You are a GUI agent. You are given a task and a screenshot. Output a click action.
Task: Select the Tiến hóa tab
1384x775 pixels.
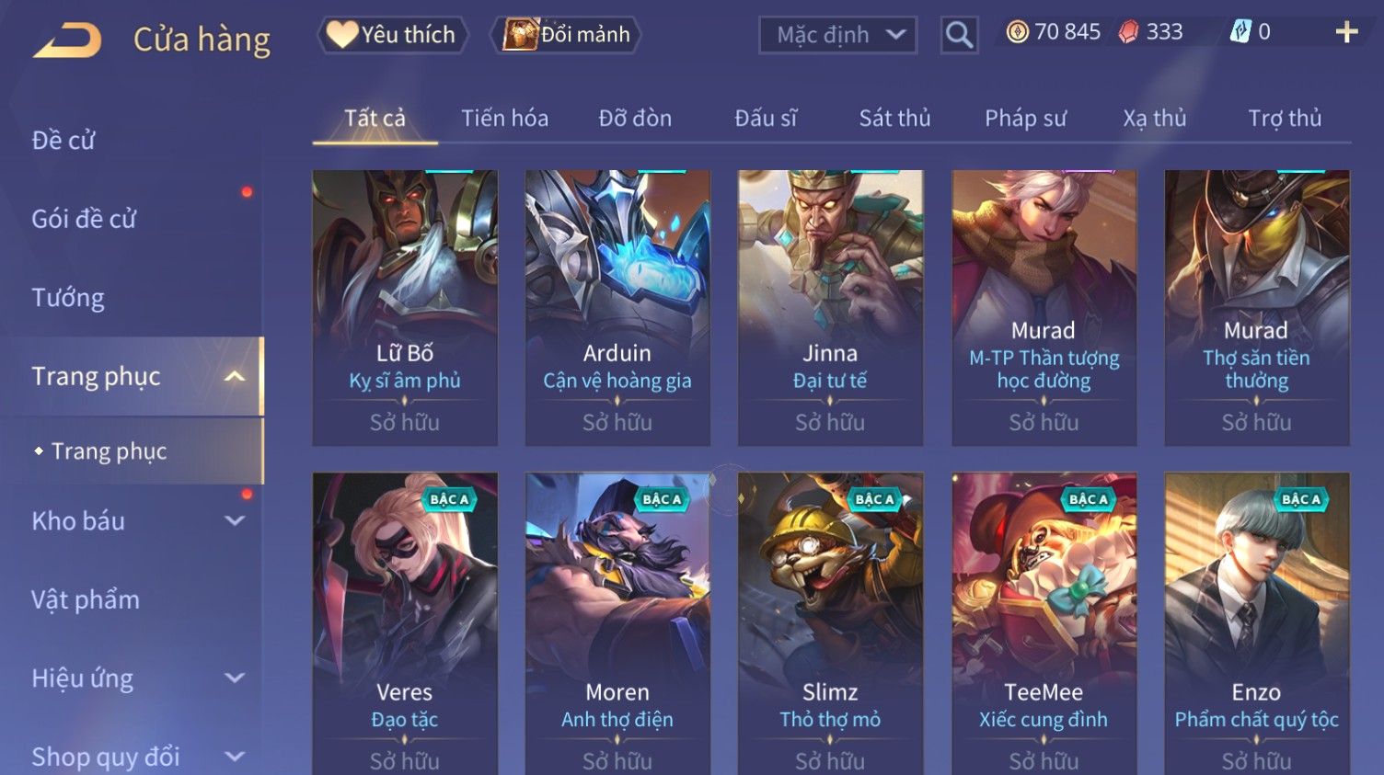(x=504, y=118)
